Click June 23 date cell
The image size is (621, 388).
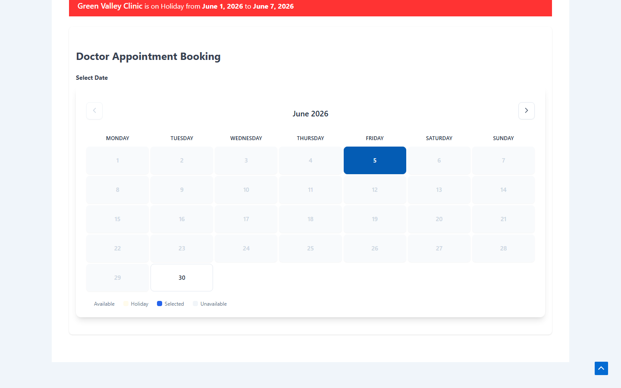click(x=182, y=248)
